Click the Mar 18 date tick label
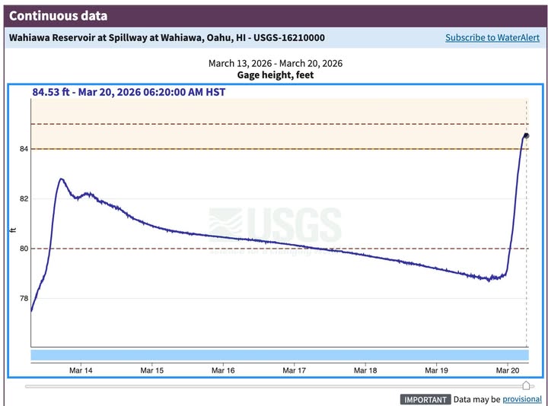548x406 pixels. pos(365,370)
